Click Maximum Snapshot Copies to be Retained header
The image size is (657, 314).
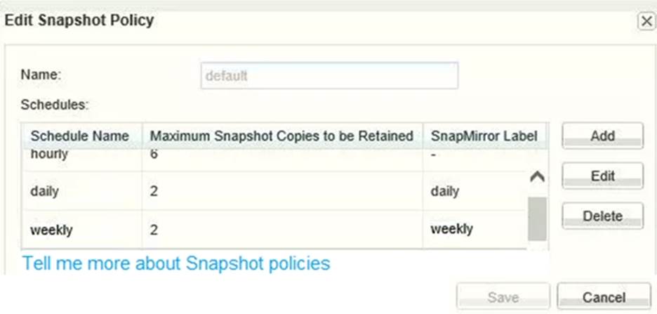click(281, 136)
